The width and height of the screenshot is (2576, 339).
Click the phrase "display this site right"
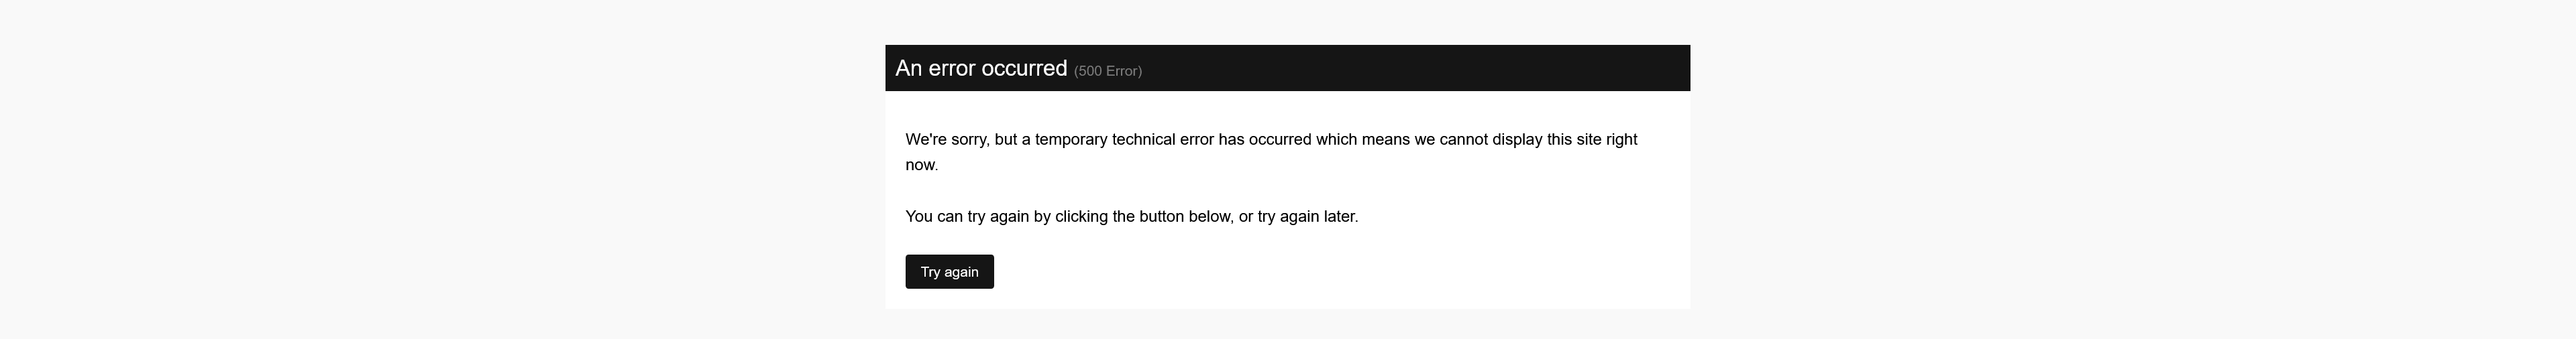pos(1564,140)
